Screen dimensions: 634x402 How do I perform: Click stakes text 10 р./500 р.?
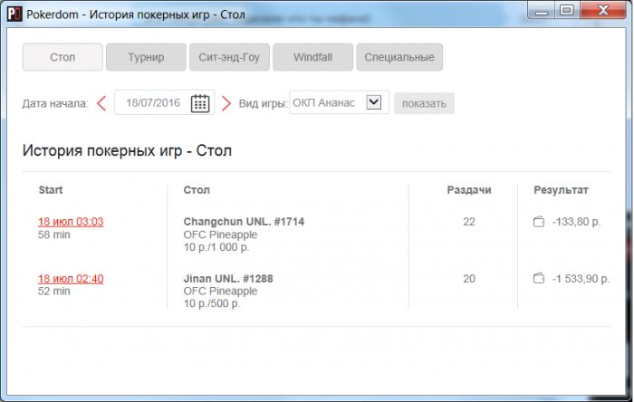pos(212,303)
